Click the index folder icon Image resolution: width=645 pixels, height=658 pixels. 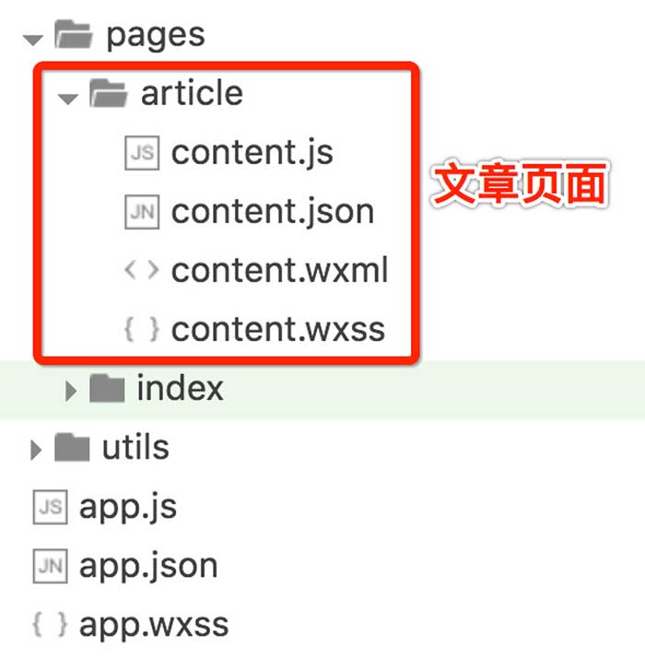point(108,388)
